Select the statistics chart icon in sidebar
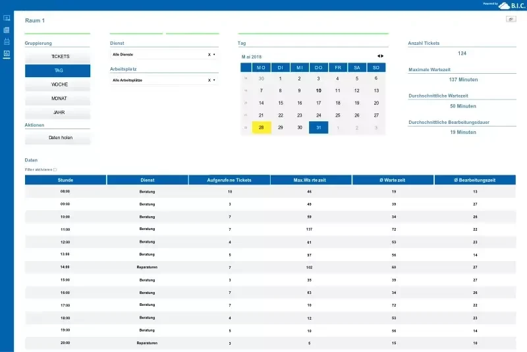This screenshot has width=527, height=352. 7,53
